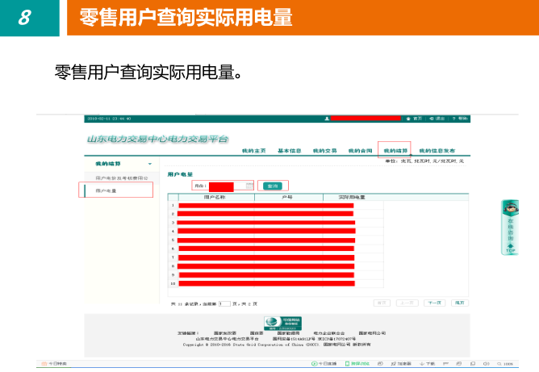The width and height of the screenshot is (539, 372).
Task: Open the 我的交易 navigation tab
Action: tap(324, 151)
